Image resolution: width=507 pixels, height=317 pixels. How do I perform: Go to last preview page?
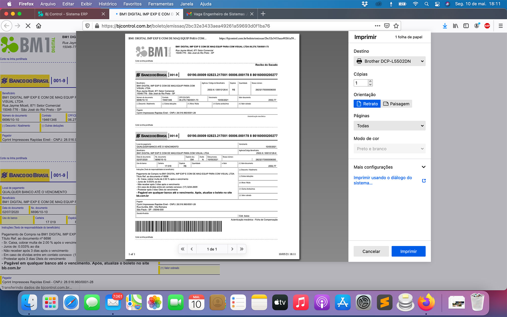click(x=242, y=249)
